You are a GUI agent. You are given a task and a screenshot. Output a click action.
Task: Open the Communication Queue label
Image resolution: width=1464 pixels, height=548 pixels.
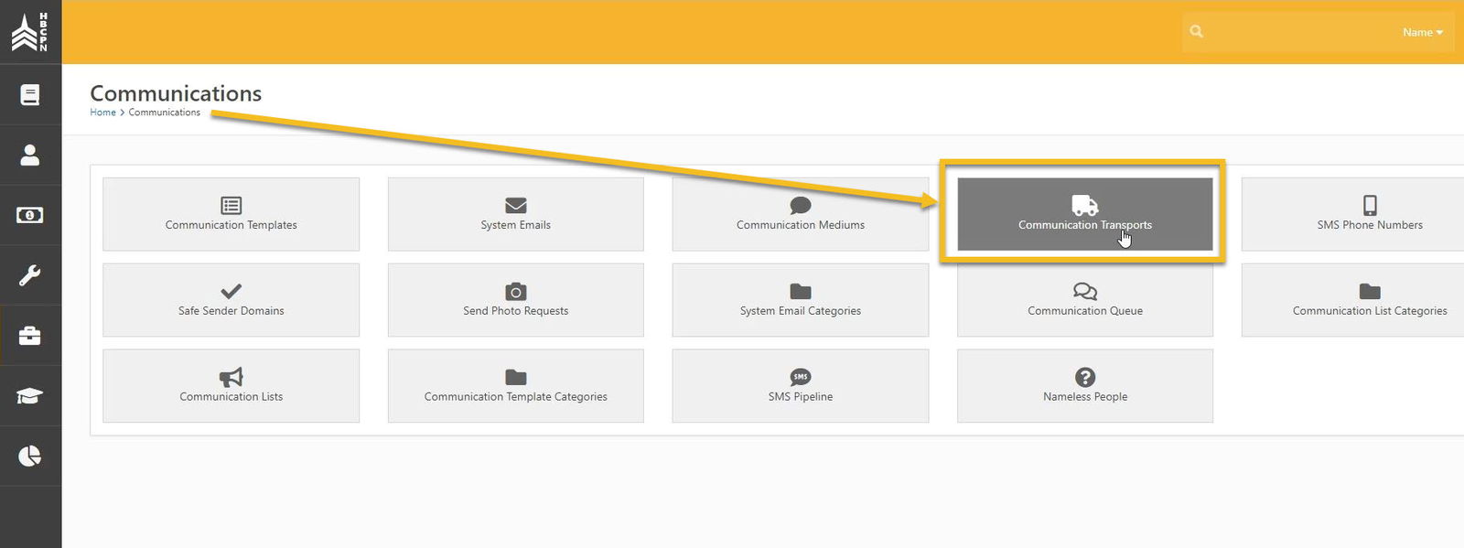pyautogui.click(x=1085, y=311)
